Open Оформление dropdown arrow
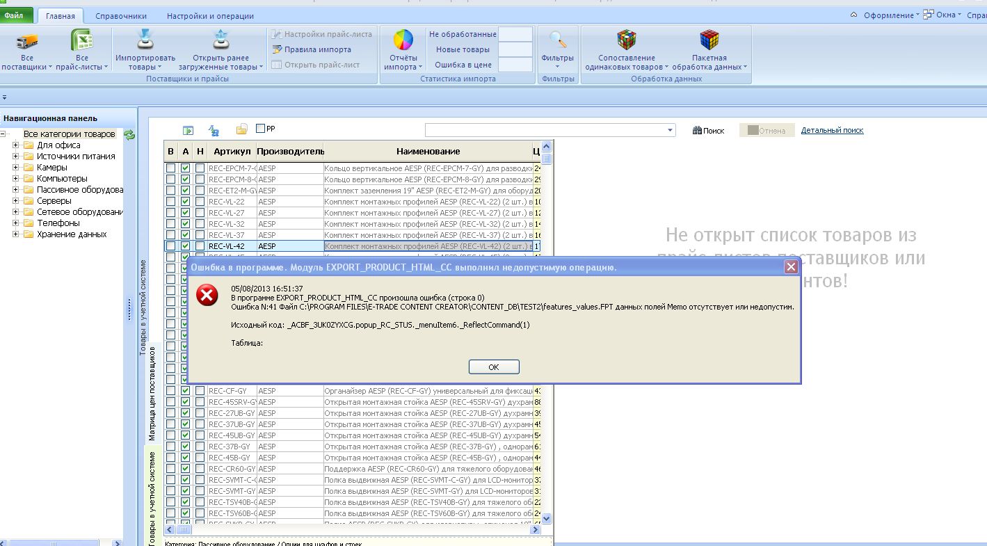 [917, 15]
